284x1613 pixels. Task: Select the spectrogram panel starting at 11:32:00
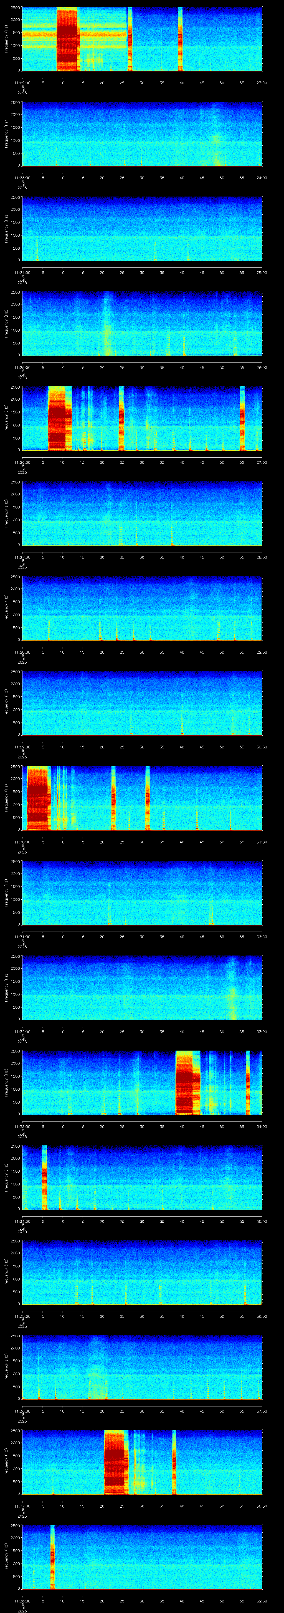[142, 988]
